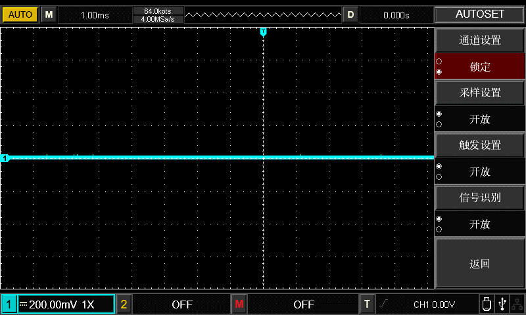
Task: Select the 采样设置 menu header
Action: point(480,93)
